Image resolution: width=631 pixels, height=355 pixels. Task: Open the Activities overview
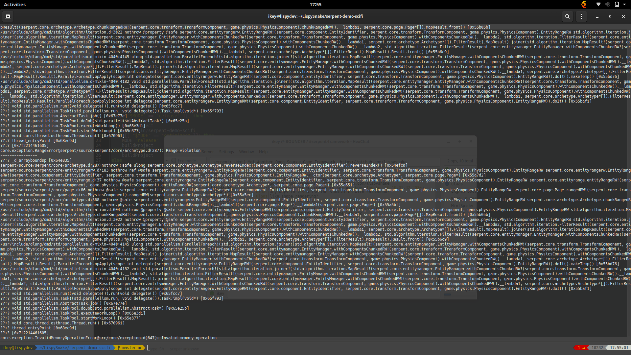(15, 5)
